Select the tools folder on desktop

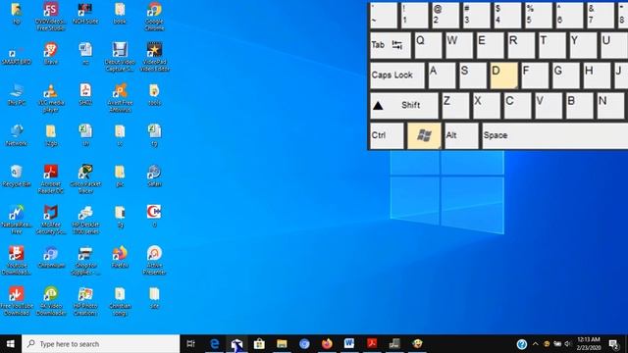[x=154, y=95]
